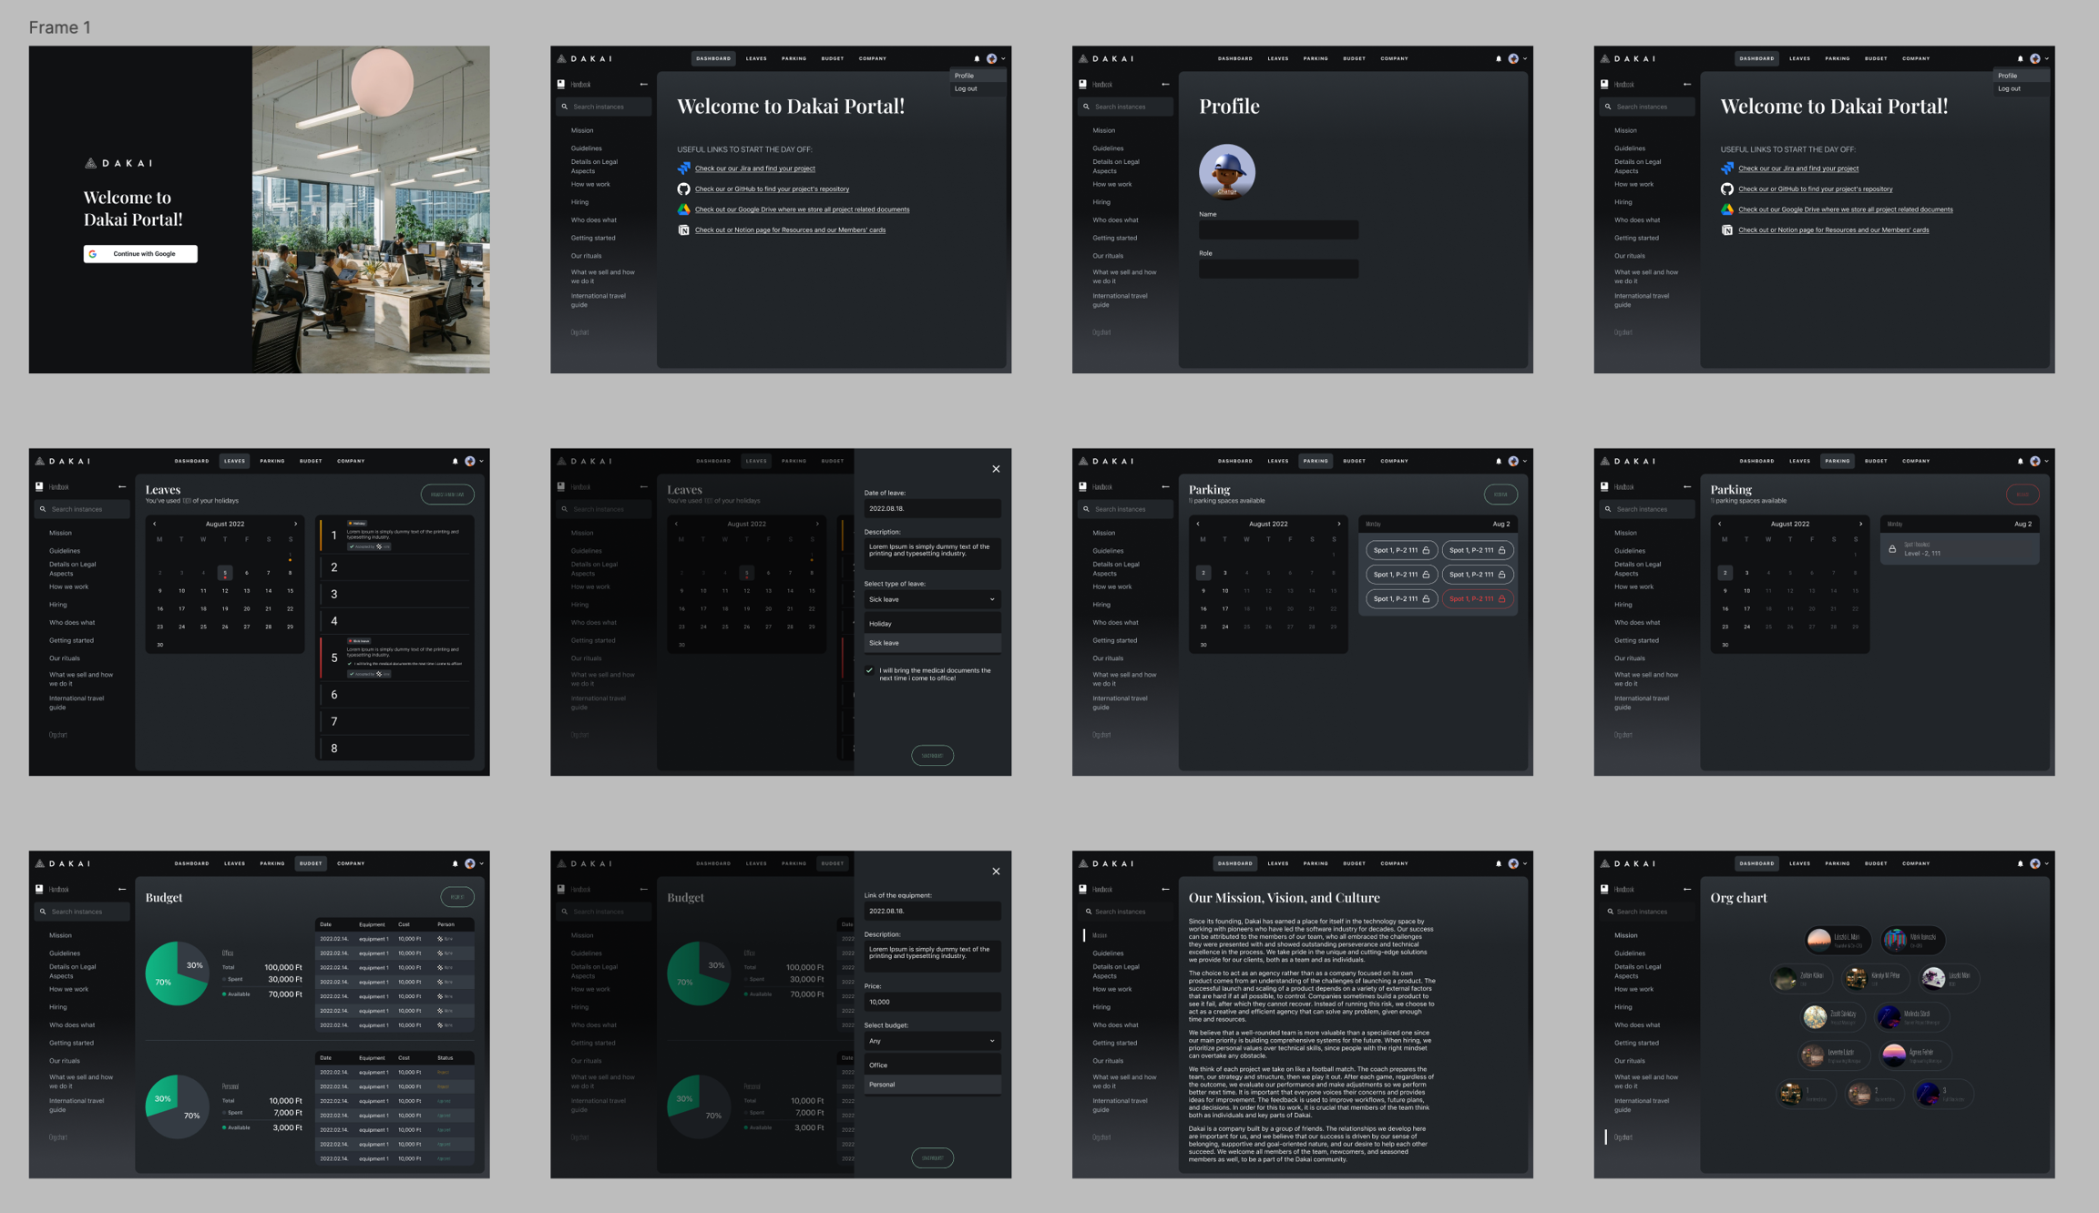The image size is (2099, 1213).
Task: Expand the user menu chevron on the Profile screen
Action: pos(1525,59)
